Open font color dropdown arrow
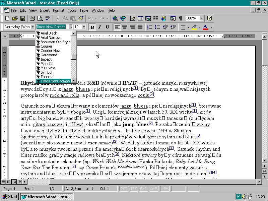The width and height of the screenshot is (268, 201). coord(211,27)
